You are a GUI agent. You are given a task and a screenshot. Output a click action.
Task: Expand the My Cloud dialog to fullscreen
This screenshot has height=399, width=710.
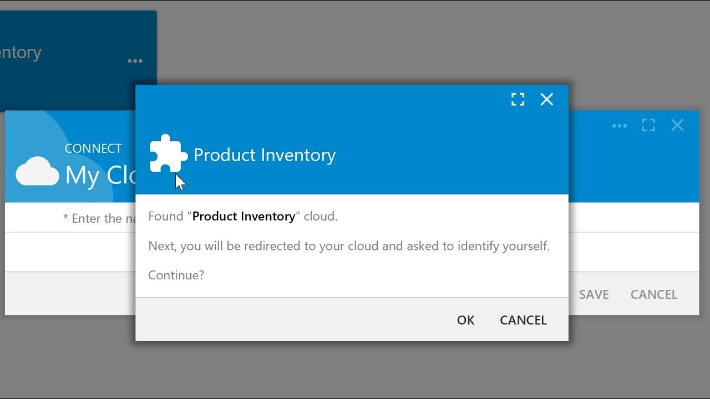pos(648,125)
